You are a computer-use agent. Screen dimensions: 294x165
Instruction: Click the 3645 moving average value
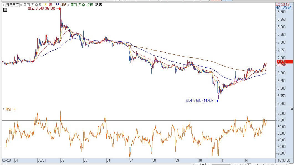[98, 5]
